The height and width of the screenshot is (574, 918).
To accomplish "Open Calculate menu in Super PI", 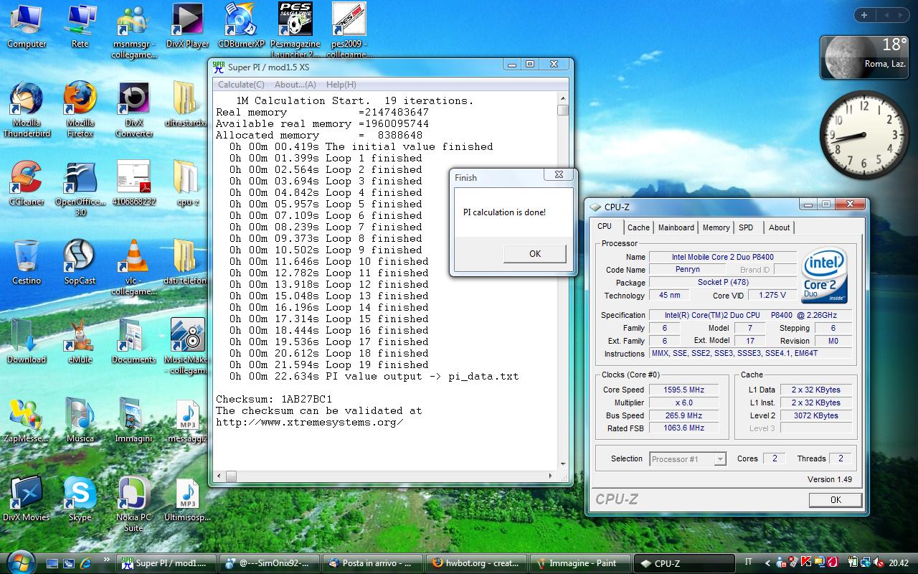I will [241, 85].
